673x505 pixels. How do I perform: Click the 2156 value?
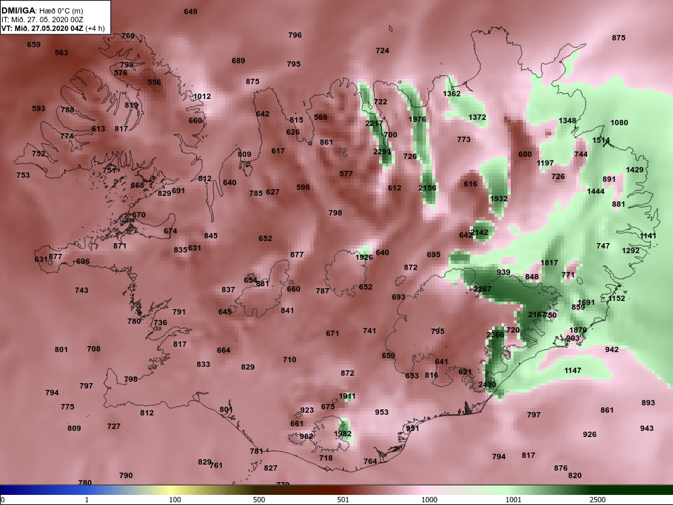click(x=427, y=188)
